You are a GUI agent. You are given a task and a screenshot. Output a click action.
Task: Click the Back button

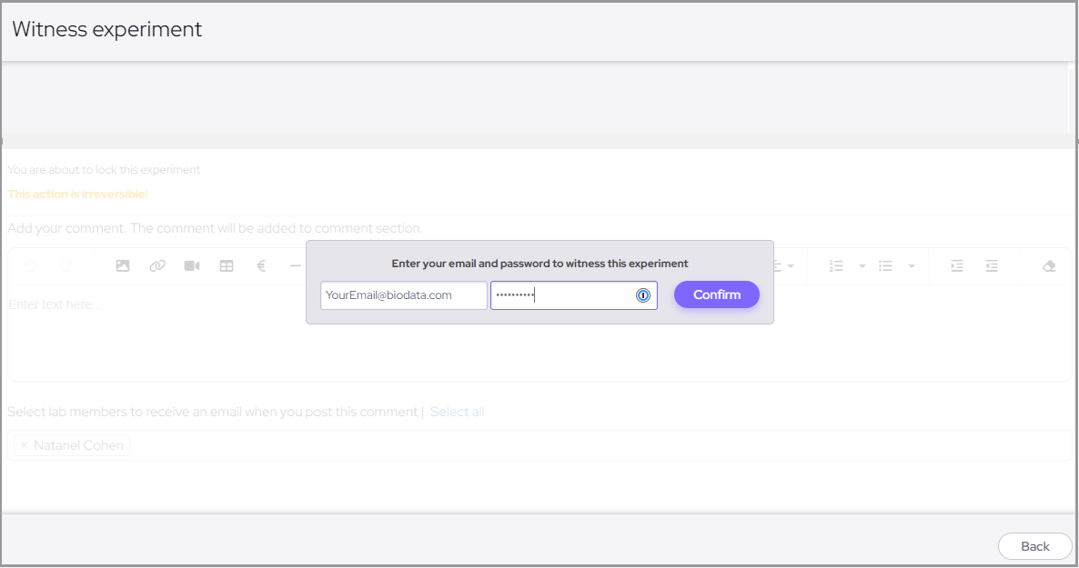tap(1034, 546)
